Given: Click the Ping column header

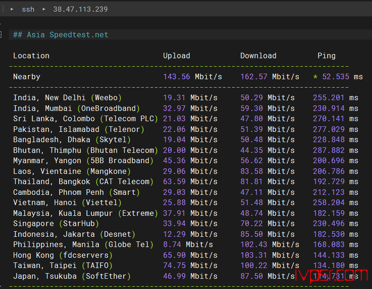Looking at the screenshot, I should (x=326, y=56).
